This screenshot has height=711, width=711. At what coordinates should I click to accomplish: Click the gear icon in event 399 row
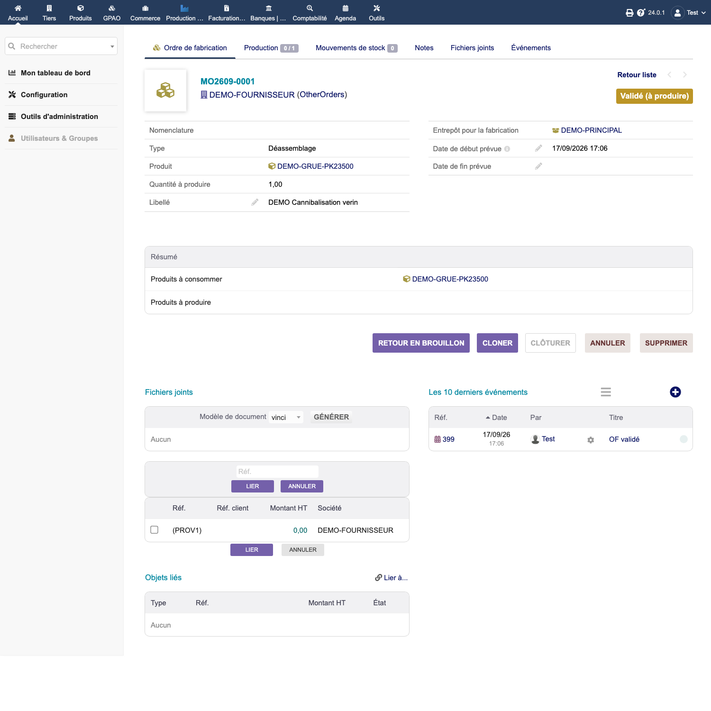coord(591,440)
